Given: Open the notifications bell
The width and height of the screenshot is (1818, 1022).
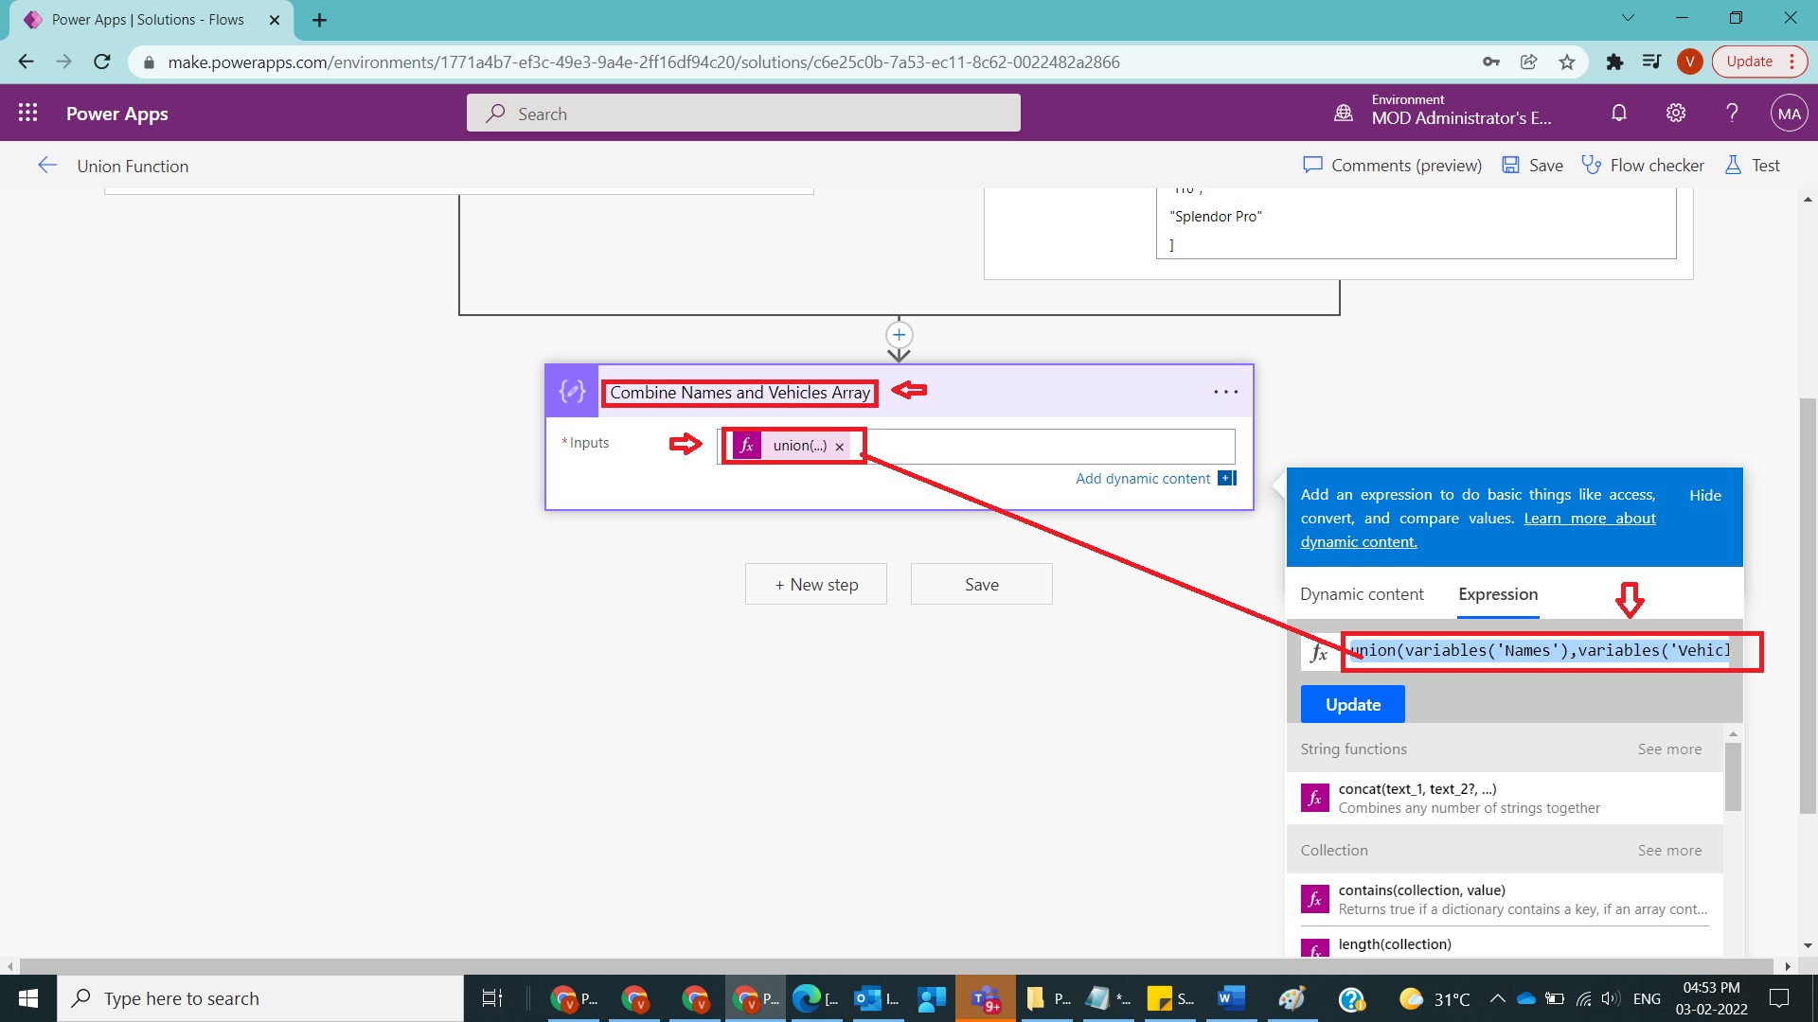Looking at the screenshot, I should pos(1618,113).
